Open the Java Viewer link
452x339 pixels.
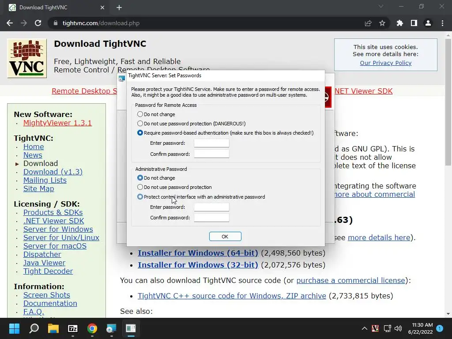click(x=44, y=263)
